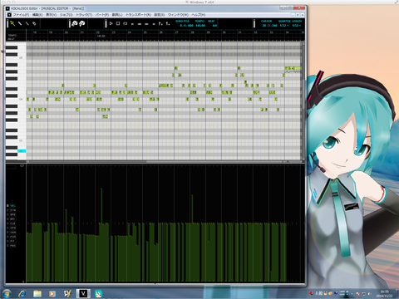This screenshot has height=299, width=399.
Task: Open Internet Explorer from the taskbar
Action: tap(22, 293)
